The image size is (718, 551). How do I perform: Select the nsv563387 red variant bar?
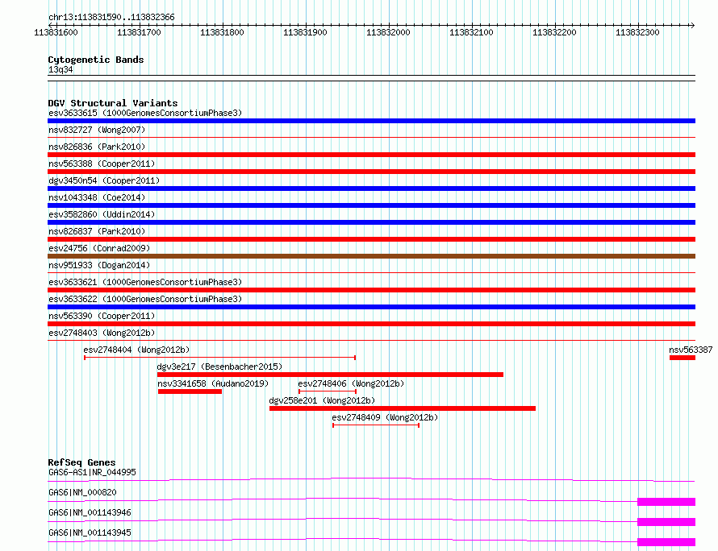pos(683,358)
